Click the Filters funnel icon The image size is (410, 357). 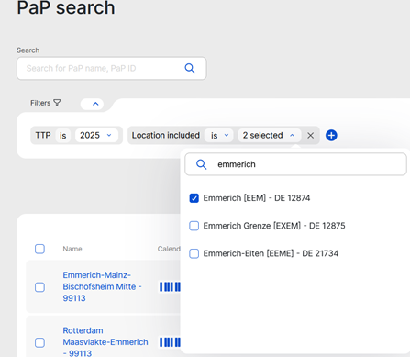(x=57, y=103)
